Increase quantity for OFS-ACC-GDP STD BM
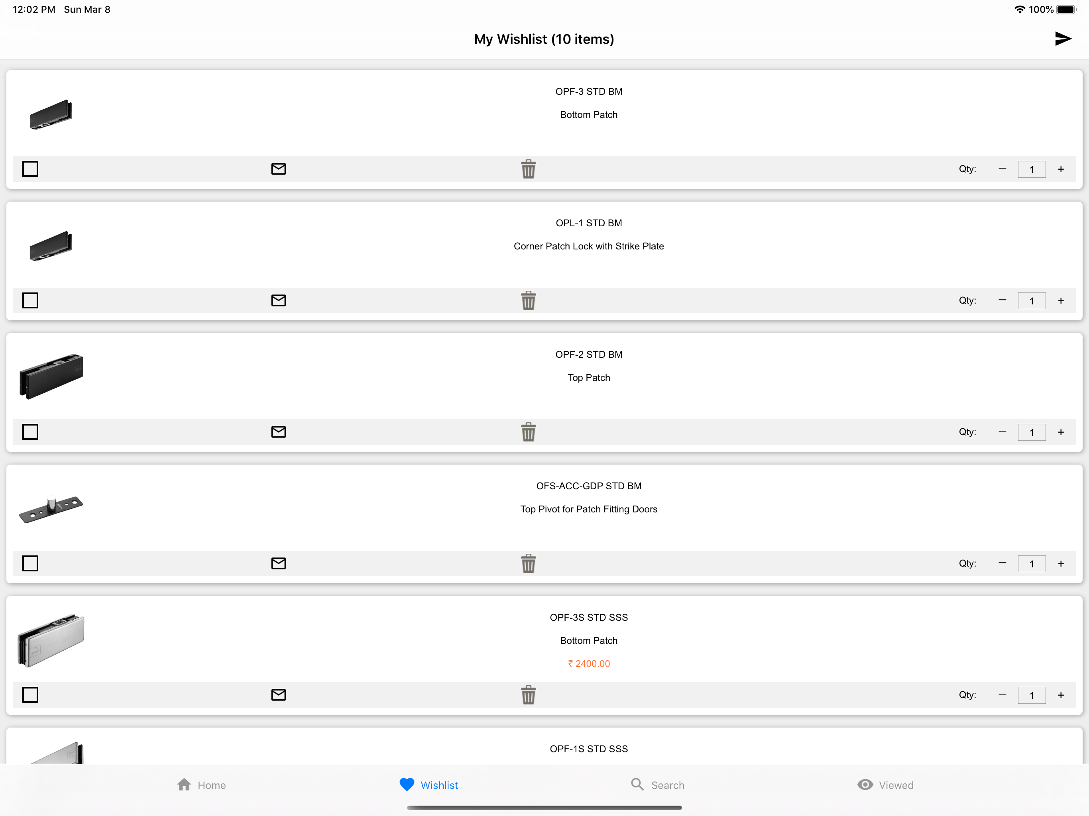 click(1060, 563)
